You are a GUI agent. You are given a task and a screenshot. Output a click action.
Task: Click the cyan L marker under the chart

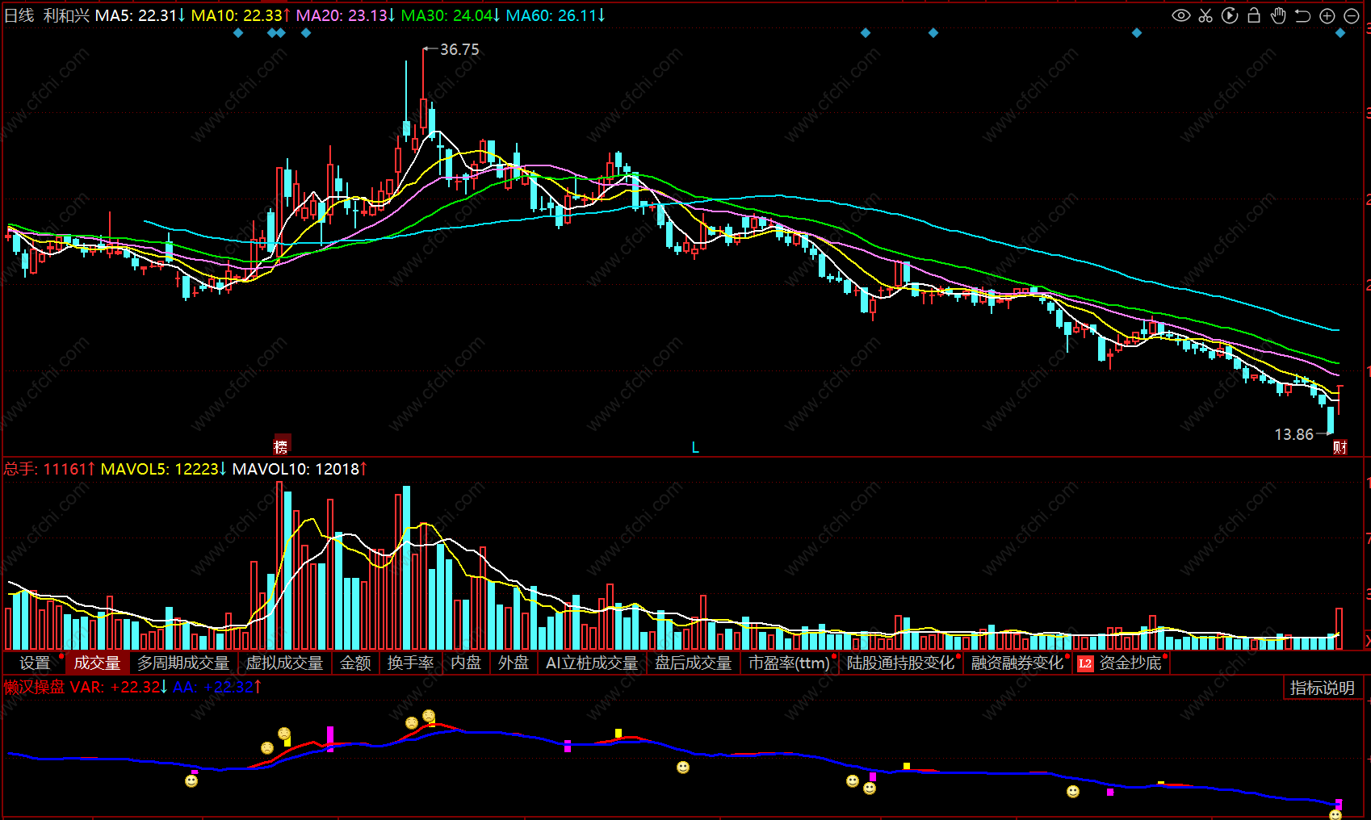click(x=695, y=447)
